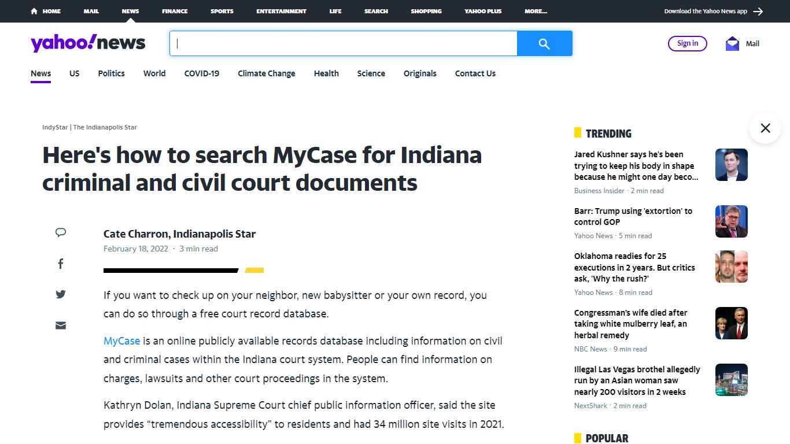
Task: Click author name Cate Charron, Indianapolis Star
Action: 179,234
